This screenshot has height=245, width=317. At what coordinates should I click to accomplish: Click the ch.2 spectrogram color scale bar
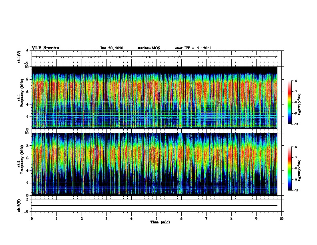coord(289,169)
